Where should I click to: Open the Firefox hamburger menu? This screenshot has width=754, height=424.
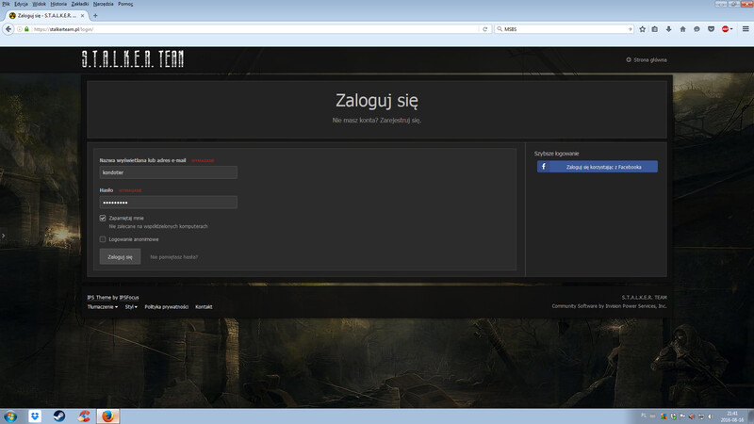click(x=746, y=28)
